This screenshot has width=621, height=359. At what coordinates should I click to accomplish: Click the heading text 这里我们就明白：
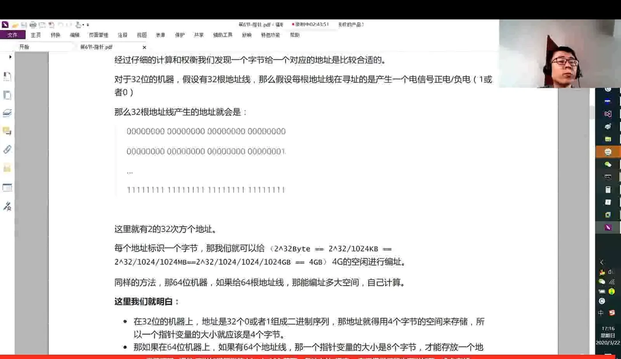pyautogui.click(x=147, y=302)
